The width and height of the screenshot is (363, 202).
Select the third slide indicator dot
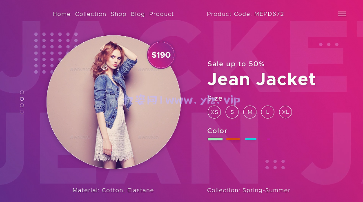22,105
